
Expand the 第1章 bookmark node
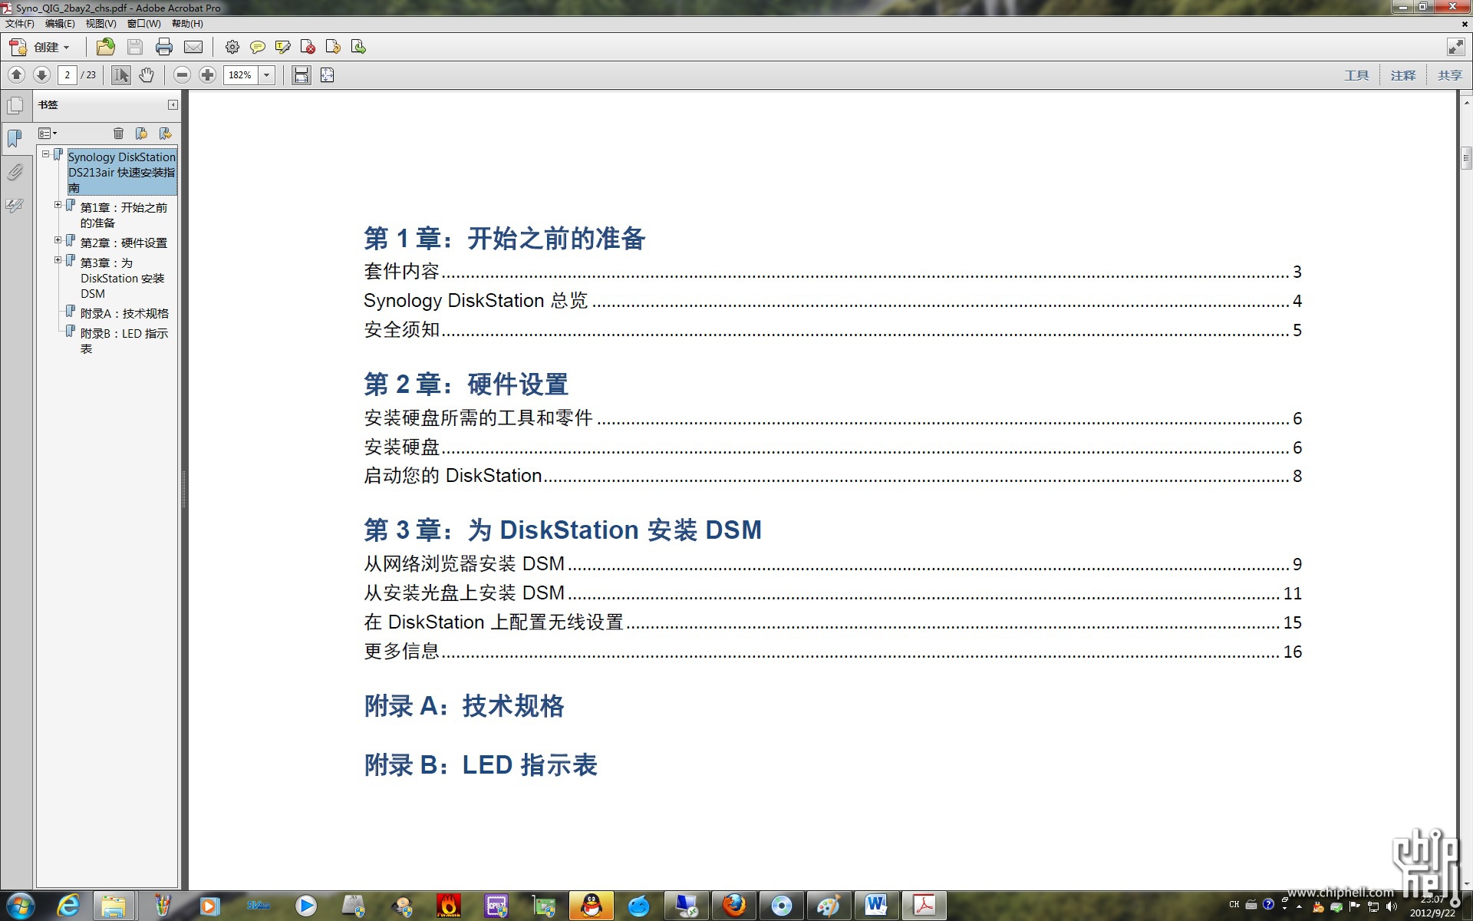click(58, 205)
